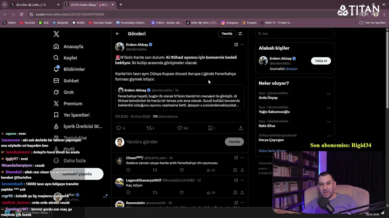
Task: Open a new browser tab
Action: click(121, 5)
